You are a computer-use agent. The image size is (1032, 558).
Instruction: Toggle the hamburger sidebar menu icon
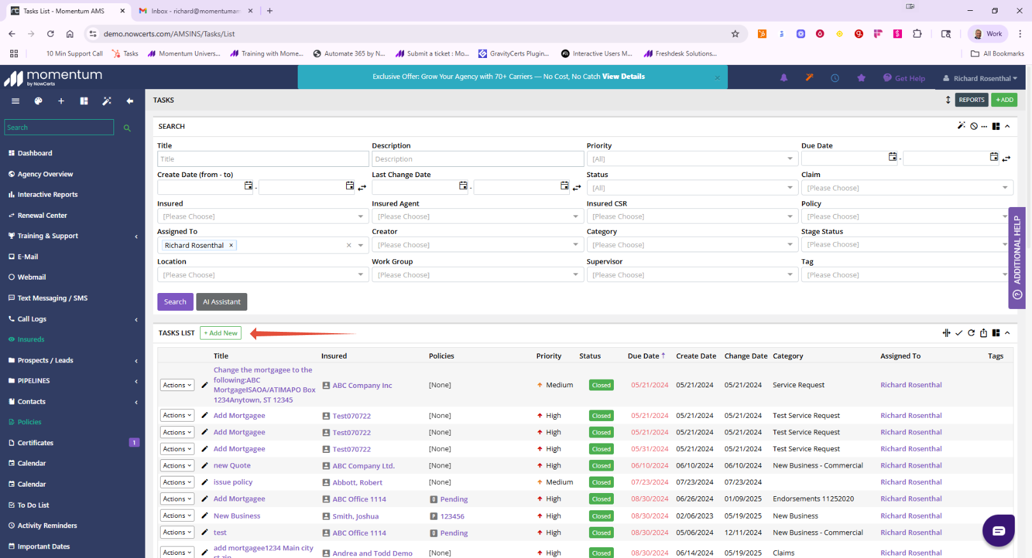point(15,101)
